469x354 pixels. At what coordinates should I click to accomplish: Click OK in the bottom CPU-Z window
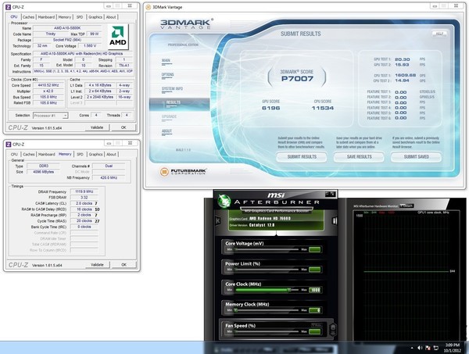124,265
